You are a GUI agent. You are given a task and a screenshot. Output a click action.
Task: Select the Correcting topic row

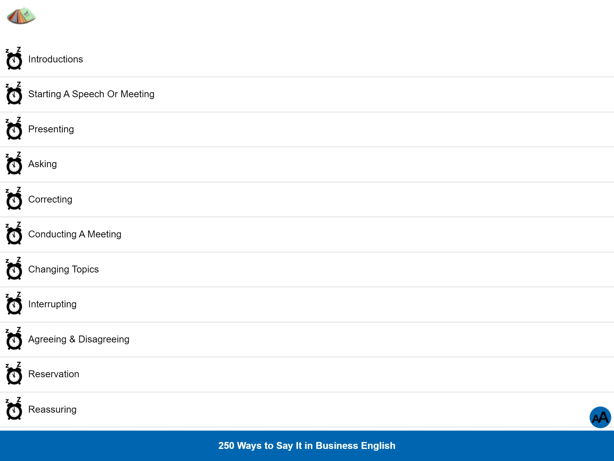(307, 199)
